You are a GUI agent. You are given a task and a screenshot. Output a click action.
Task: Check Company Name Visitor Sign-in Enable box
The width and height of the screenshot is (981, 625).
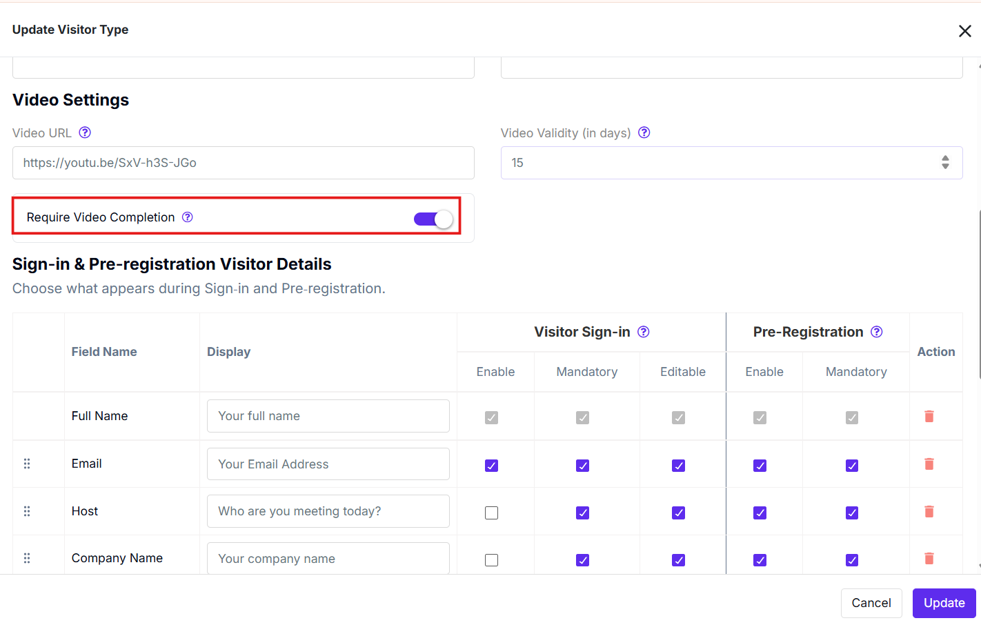tap(491, 560)
